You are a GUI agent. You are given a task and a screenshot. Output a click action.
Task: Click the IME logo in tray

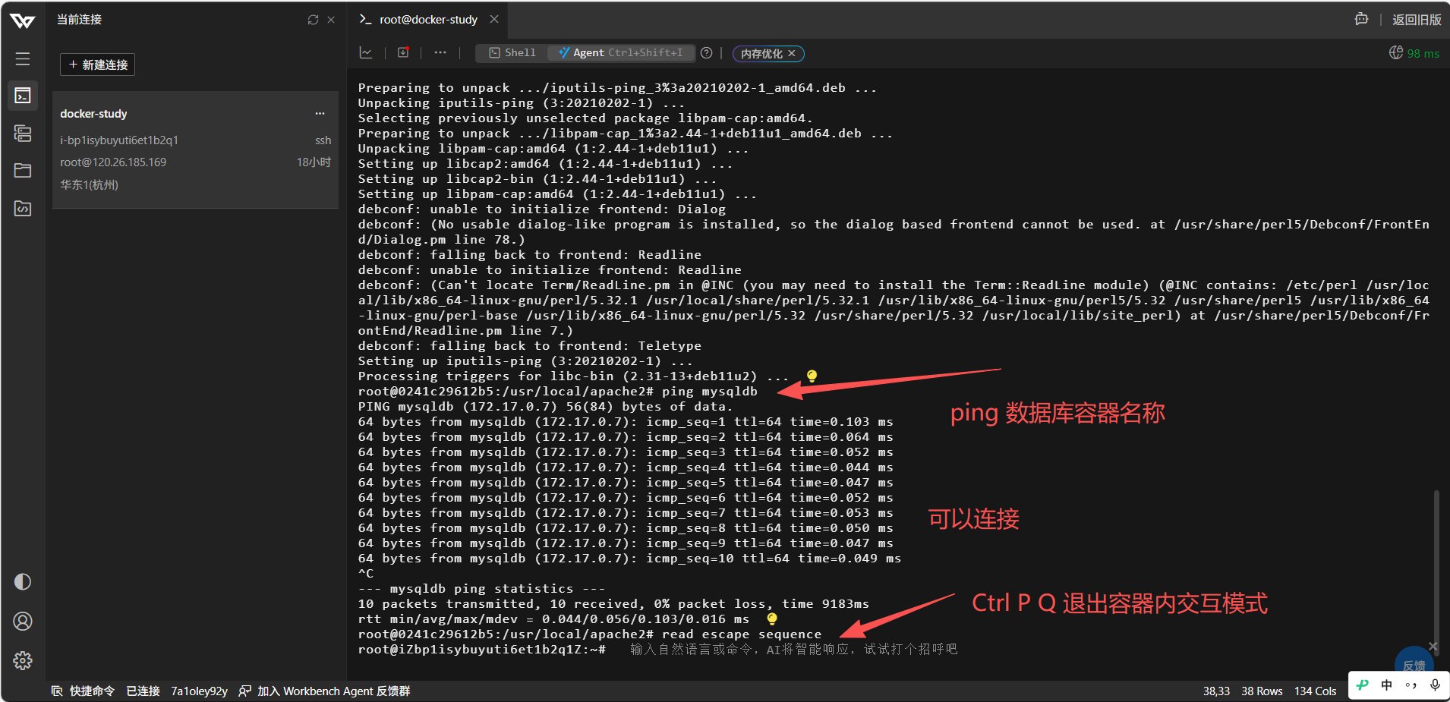pos(1363,685)
